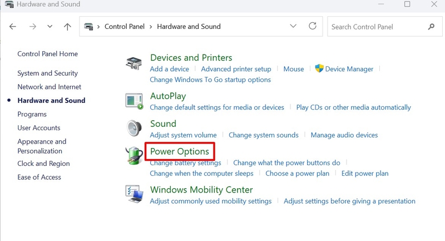Viewport: 445px width, 241px height.
Task: Open Ease of Access from sidebar
Action: (x=39, y=177)
